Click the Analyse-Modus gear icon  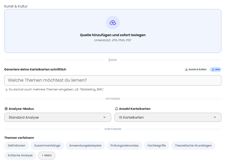6,109
